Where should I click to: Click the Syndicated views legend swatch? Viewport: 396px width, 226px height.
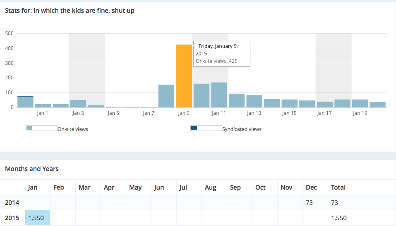pyautogui.click(x=194, y=128)
